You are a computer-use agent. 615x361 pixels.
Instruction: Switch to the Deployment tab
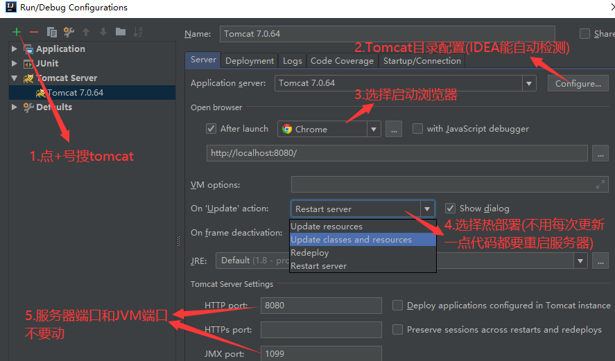pos(250,61)
